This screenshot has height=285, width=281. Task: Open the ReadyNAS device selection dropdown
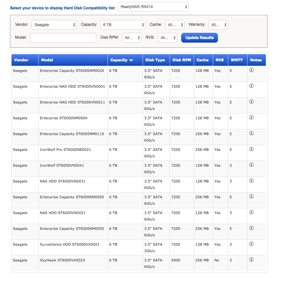pyautogui.click(x=153, y=6)
